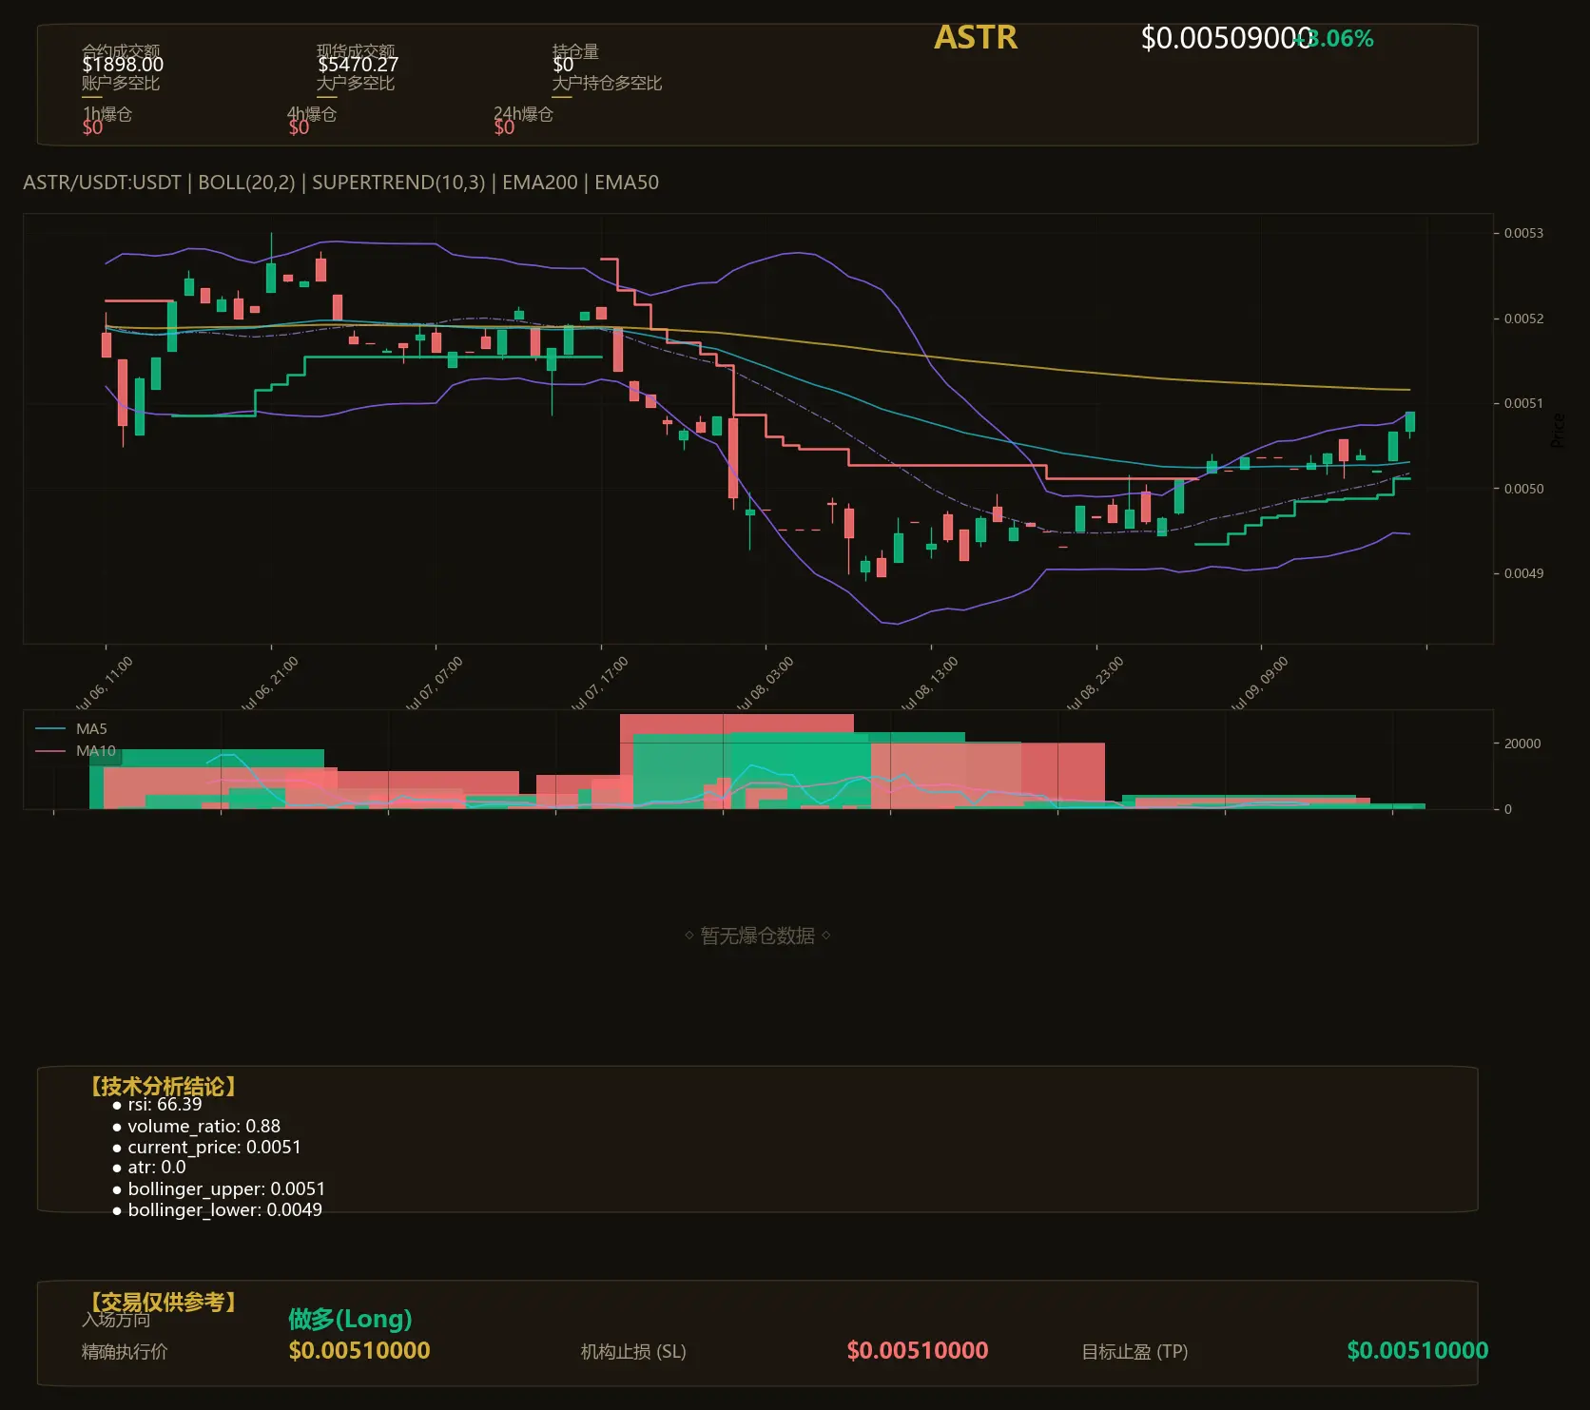Click the Jul 09, 09:00 time axis label
Screen dimensions: 1590x1410
pos(1260,683)
